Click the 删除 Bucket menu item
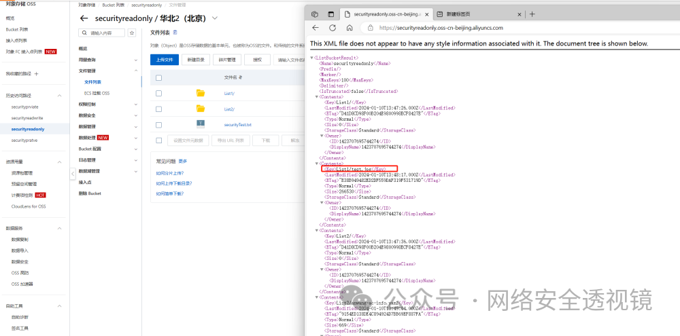Screen dimensions: 680x336 pyautogui.click(x=90, y=193)
